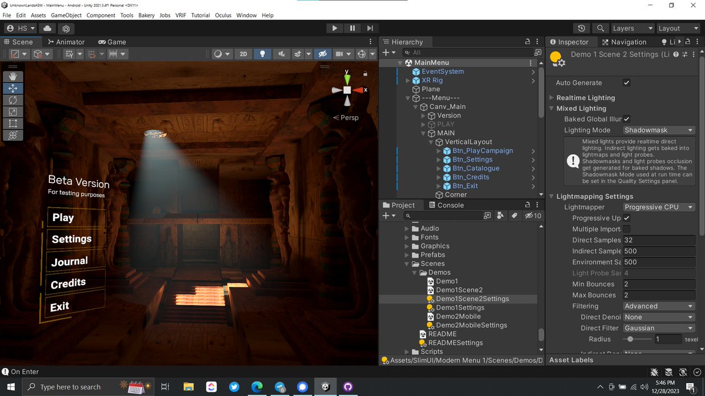Click the Step frame button
This screenshot has height=396, width=705.
(x=370, y=28)
